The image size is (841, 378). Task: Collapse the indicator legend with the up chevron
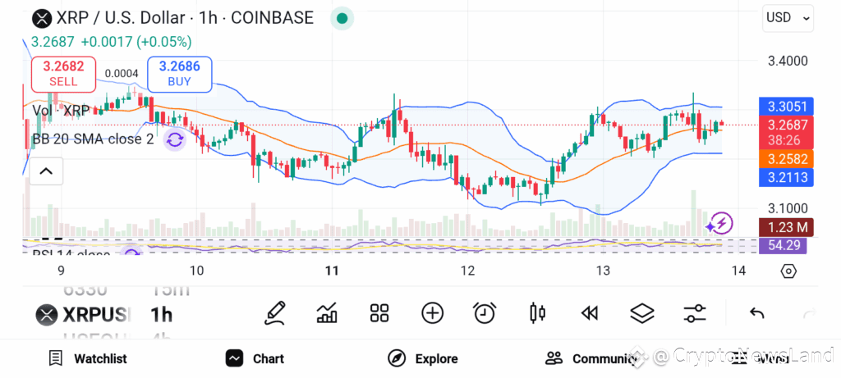pyautogui.click(x=46, y=171)
